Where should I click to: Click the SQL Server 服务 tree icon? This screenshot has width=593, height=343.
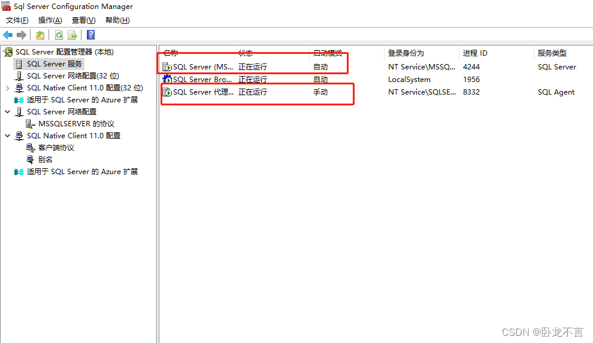(x=19, y=64)
